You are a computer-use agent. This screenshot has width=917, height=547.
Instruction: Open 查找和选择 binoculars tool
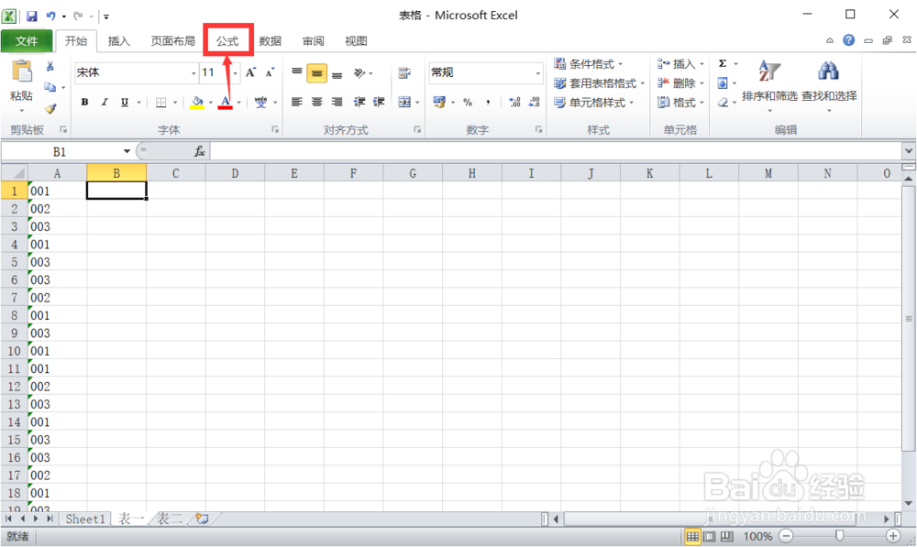[829, 84]
